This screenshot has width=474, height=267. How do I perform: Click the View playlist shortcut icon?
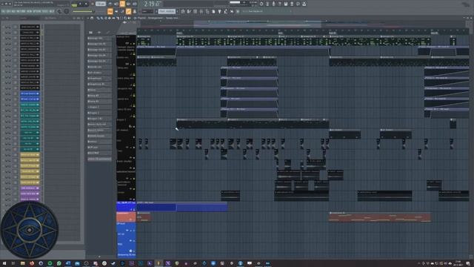point(183,11)
